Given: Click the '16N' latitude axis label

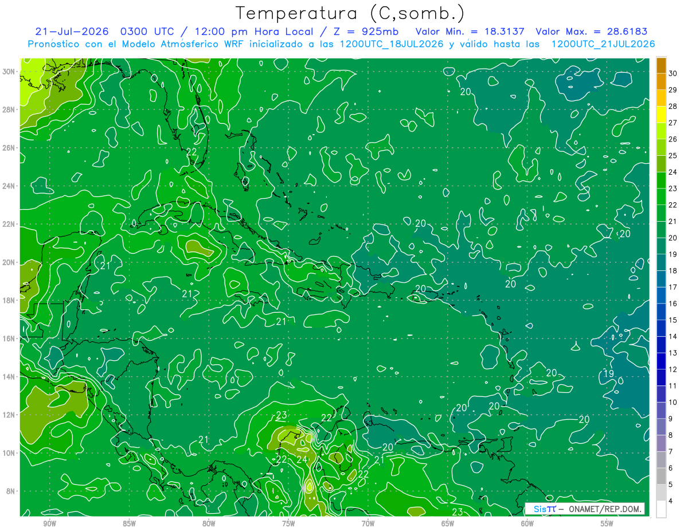Looking at the screenshot, I should click(x=9, y=339).
